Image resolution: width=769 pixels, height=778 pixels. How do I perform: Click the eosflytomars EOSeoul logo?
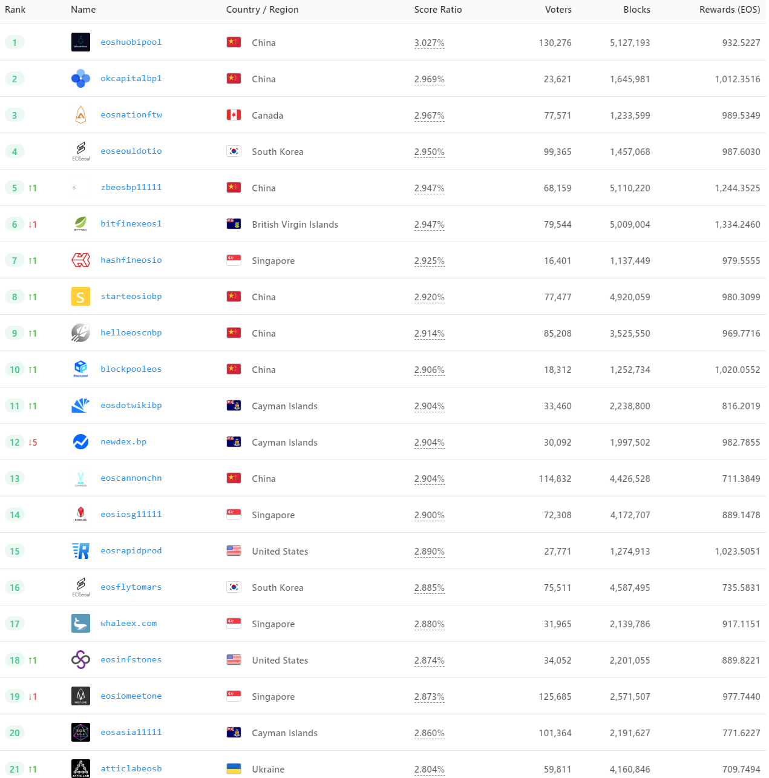pos(80,587)
